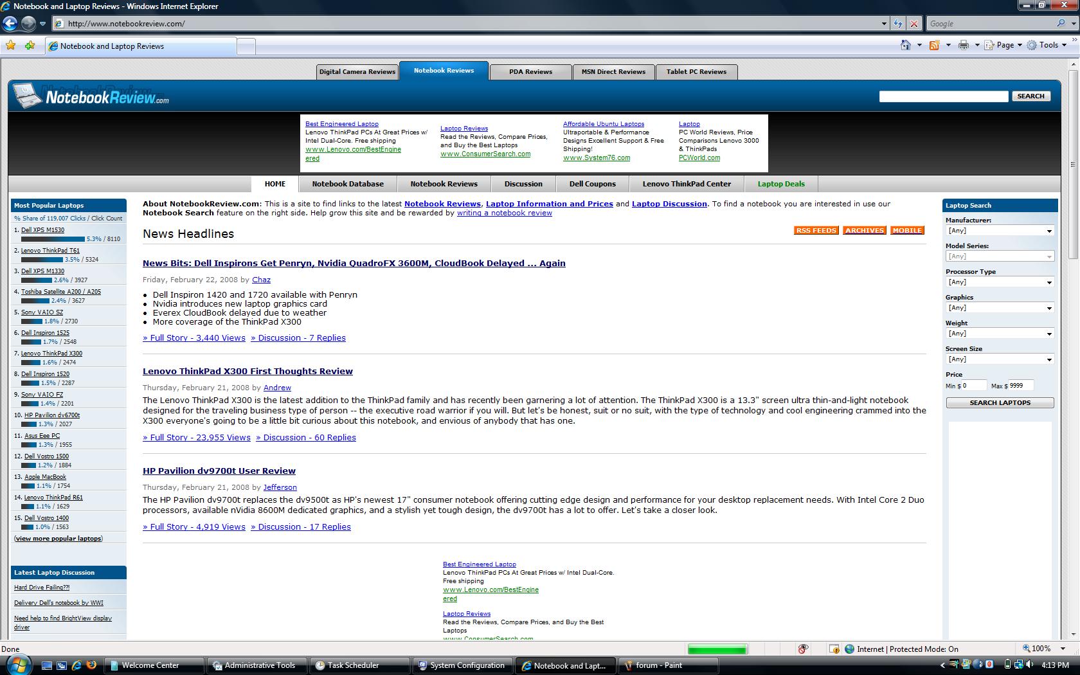Click the privacy report eye icon in status bar
Screen dimensions: 1080x675
803,649
